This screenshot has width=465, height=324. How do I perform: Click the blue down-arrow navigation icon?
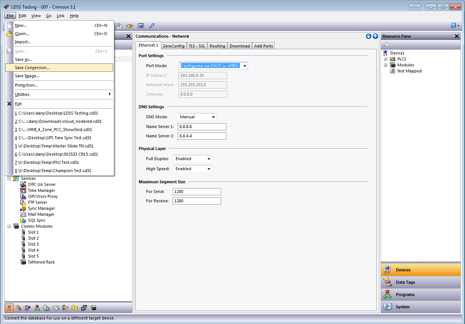369,36
